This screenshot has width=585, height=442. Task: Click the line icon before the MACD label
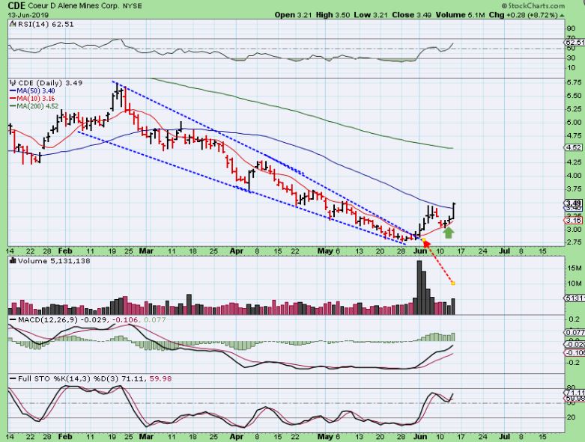coord(13,320)
